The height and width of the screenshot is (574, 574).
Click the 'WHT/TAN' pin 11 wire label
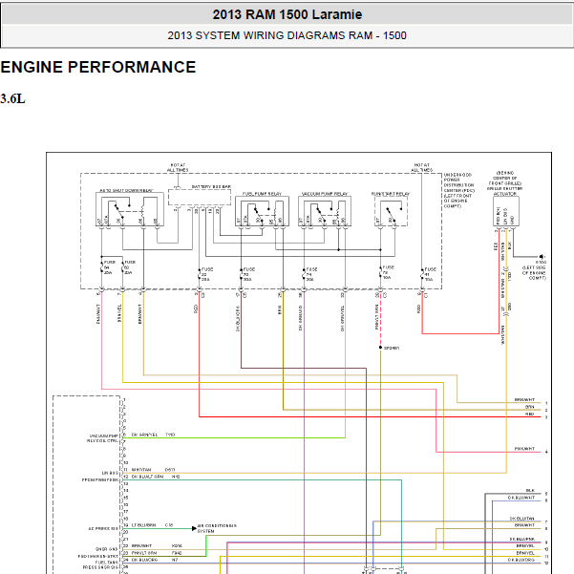pyautogui.click(x=141, y=470)
